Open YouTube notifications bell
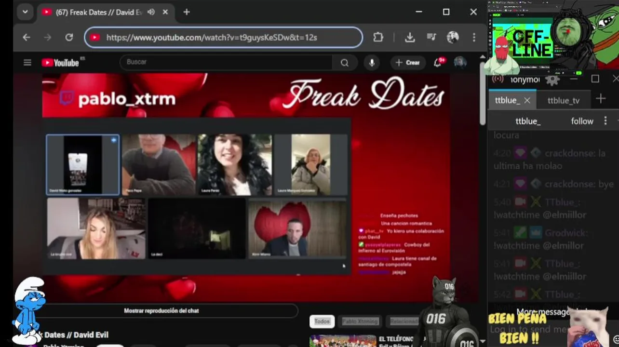The height and width of the screenshot is (347, 619). [x=438, y=63]
